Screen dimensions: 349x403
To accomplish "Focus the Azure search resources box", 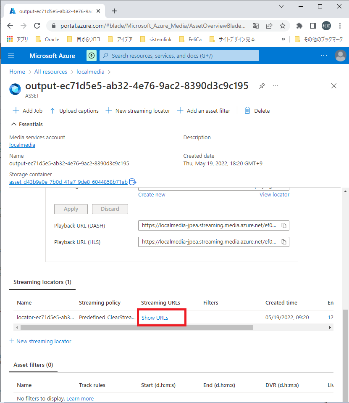I will coord(179,56).
